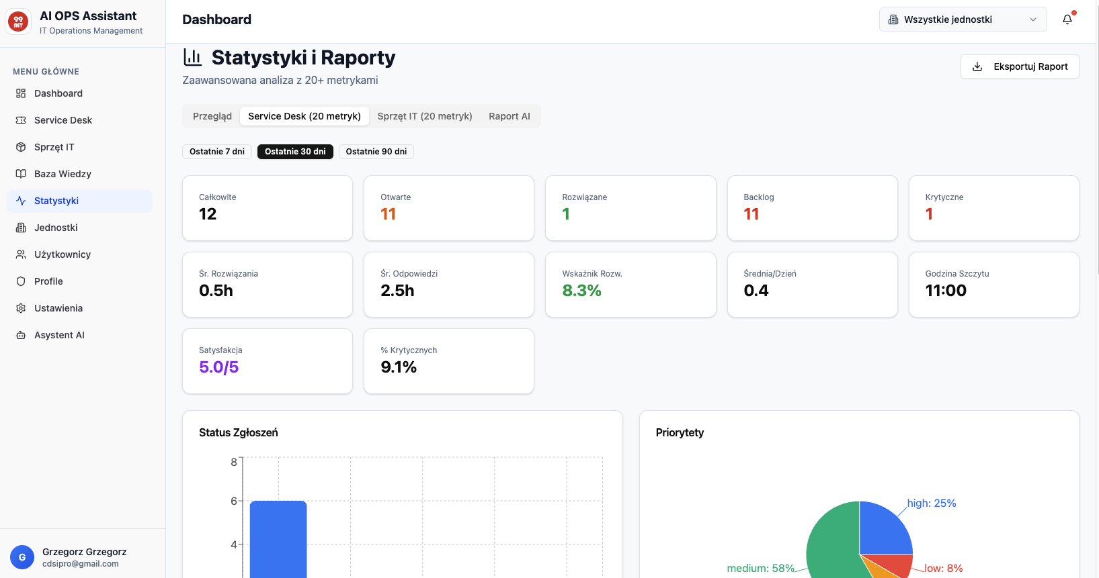Image resolution: width=1099 pixels, height=578 pixels.
Task: Click the Baza Wiedzy book icon
Action: (x=21, y=174)
